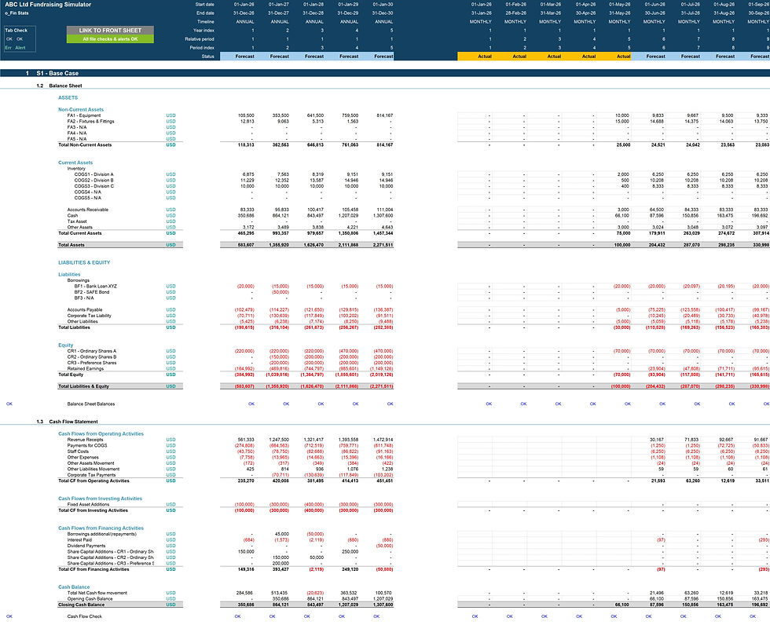
Task: Select CR3 - Preference Shares label
Action: 92,363
